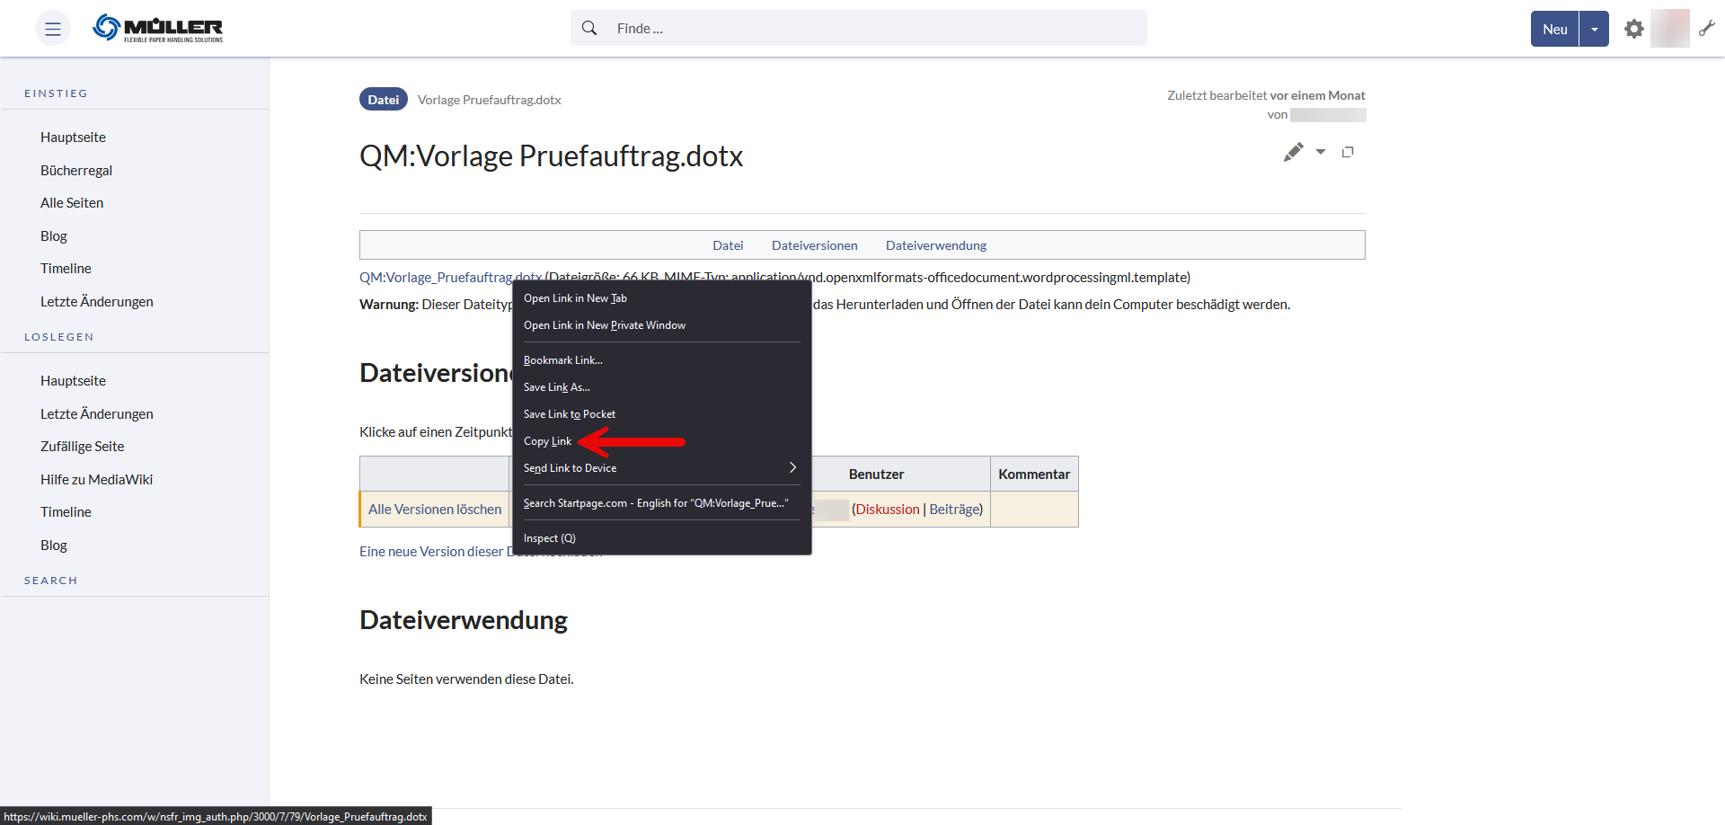Click the search magnifier icon
The image size is (1725, 825).
pos(589,29)
